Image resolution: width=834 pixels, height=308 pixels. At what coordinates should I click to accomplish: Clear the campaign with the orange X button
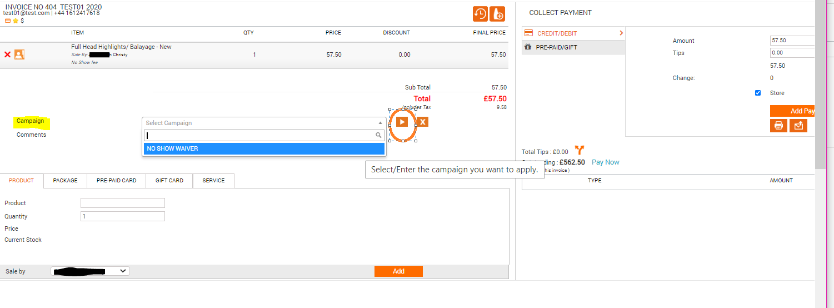(423, 122)
